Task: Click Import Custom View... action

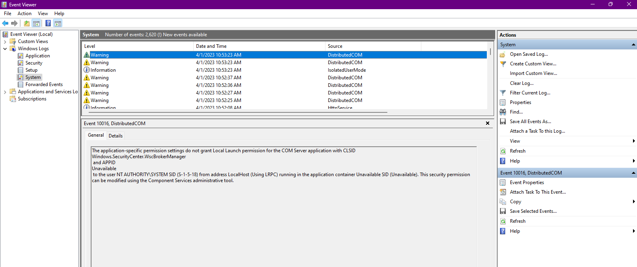Action: pyautogui.click(x=534, y=73)
